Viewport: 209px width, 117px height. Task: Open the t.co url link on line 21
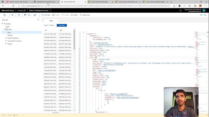point(106,70)
